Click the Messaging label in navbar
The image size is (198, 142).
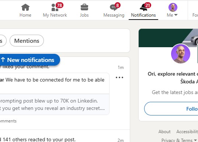tap(114, 15)
